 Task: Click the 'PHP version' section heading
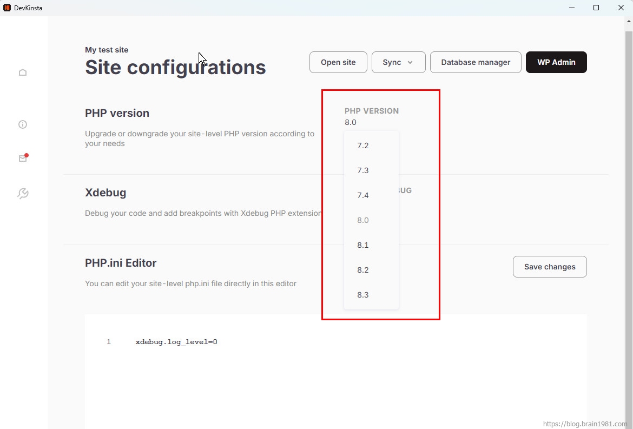tap(117, 113)
